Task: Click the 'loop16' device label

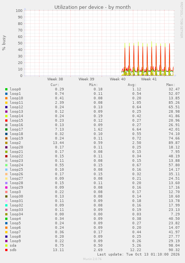Action: (16, 125)
